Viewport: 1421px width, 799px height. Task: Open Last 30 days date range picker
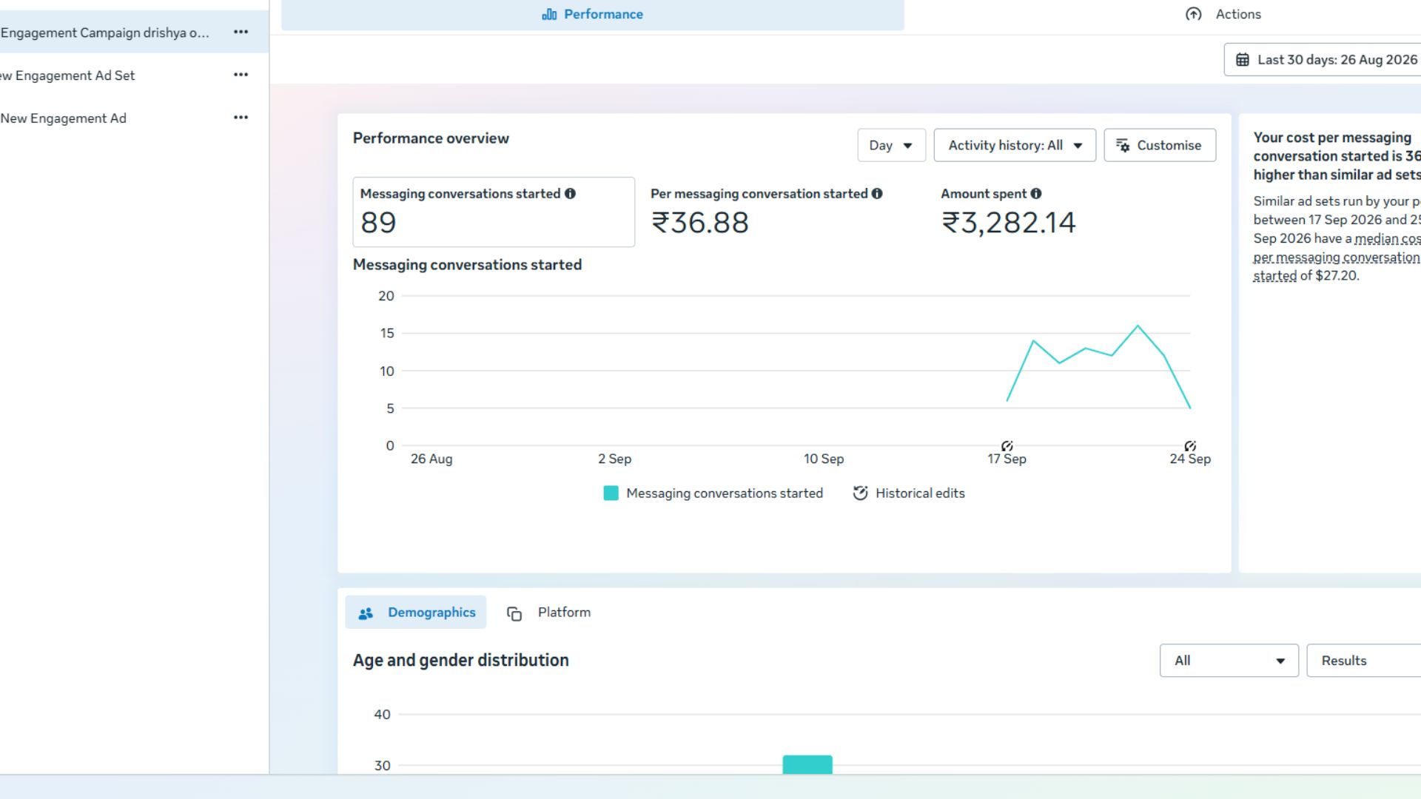coord(1323,60)
